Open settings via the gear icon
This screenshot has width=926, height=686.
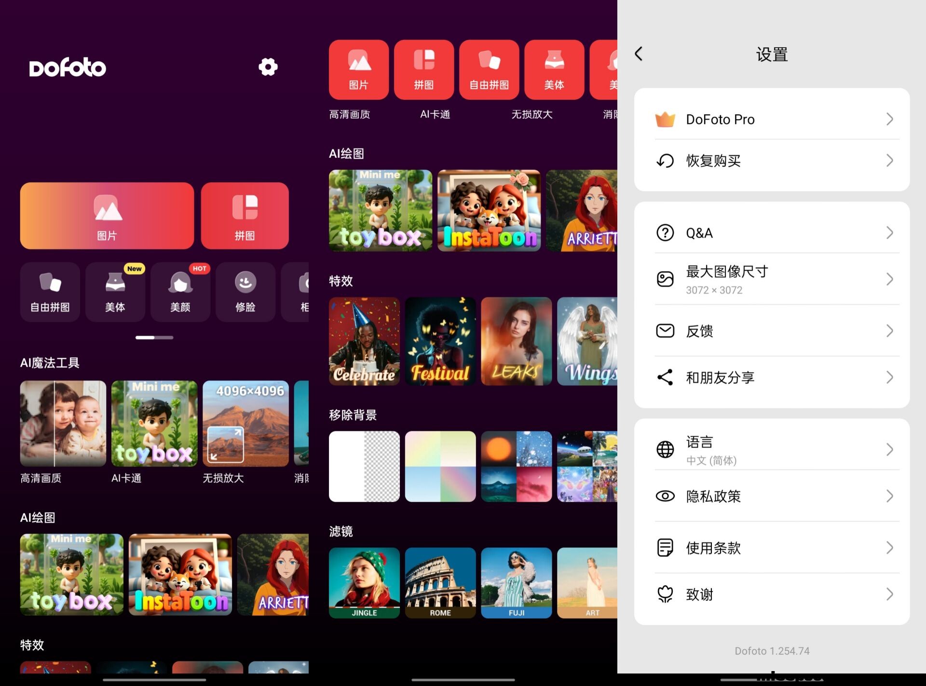pos(268,67)
